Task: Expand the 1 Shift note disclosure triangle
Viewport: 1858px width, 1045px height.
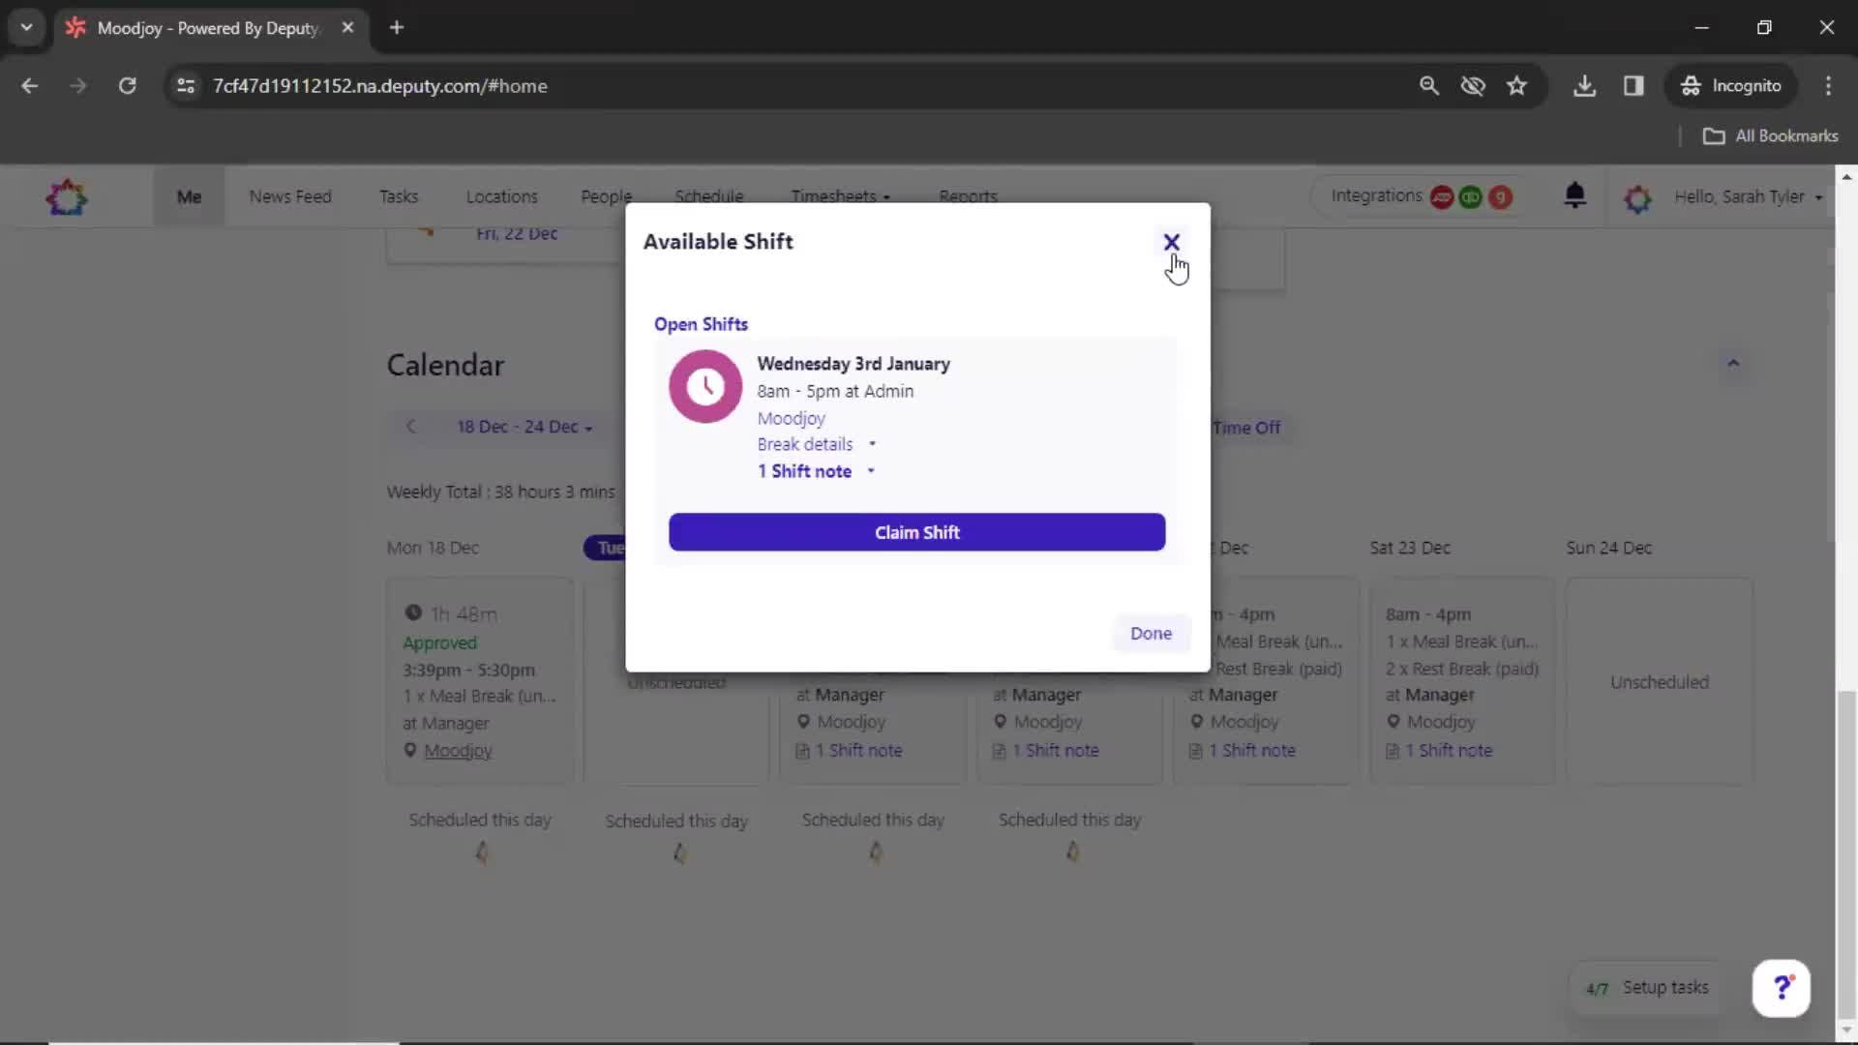Action: [872, 471]
